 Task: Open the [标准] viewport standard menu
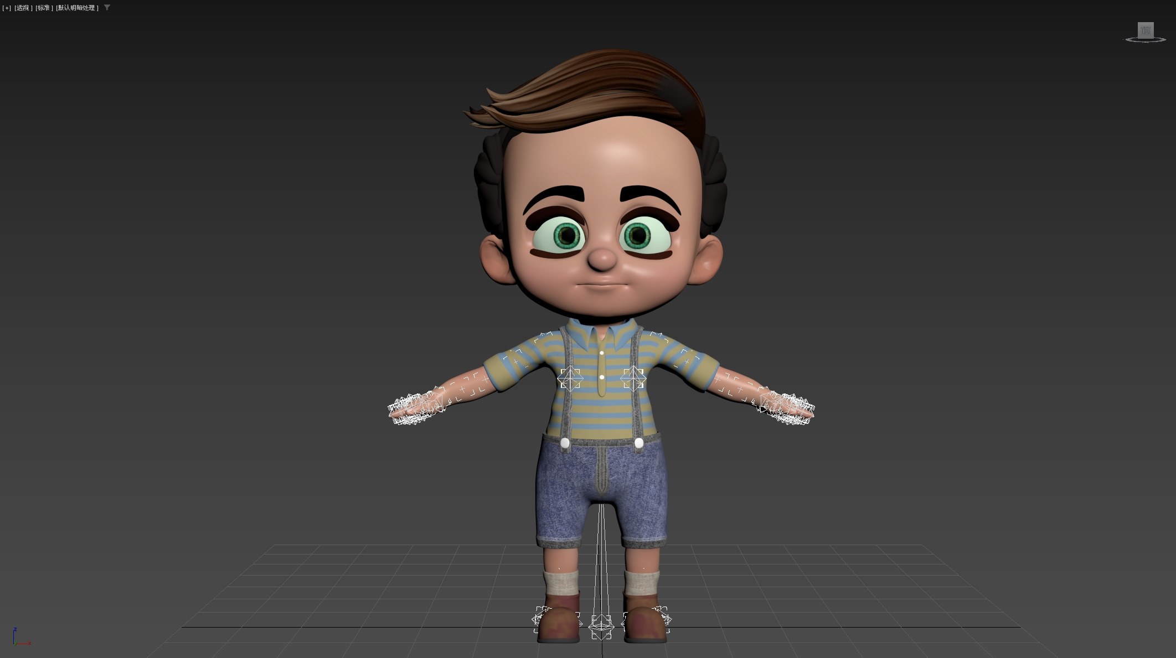pyautogui.click(x=44, y=8)
